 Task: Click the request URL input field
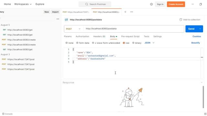point(134,29)
